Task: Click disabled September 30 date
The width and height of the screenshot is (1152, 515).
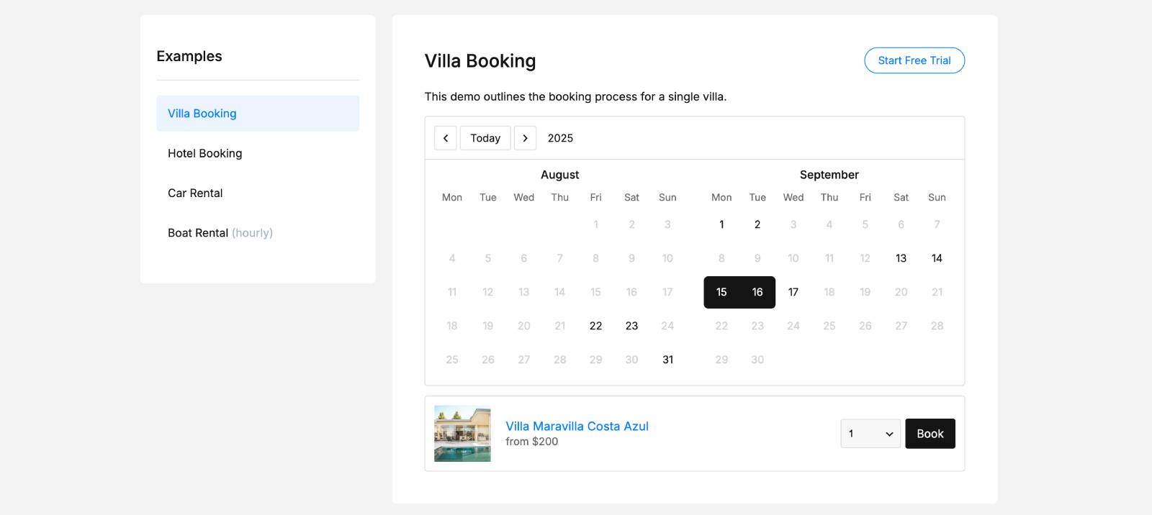Action: (x=757, y=360)
